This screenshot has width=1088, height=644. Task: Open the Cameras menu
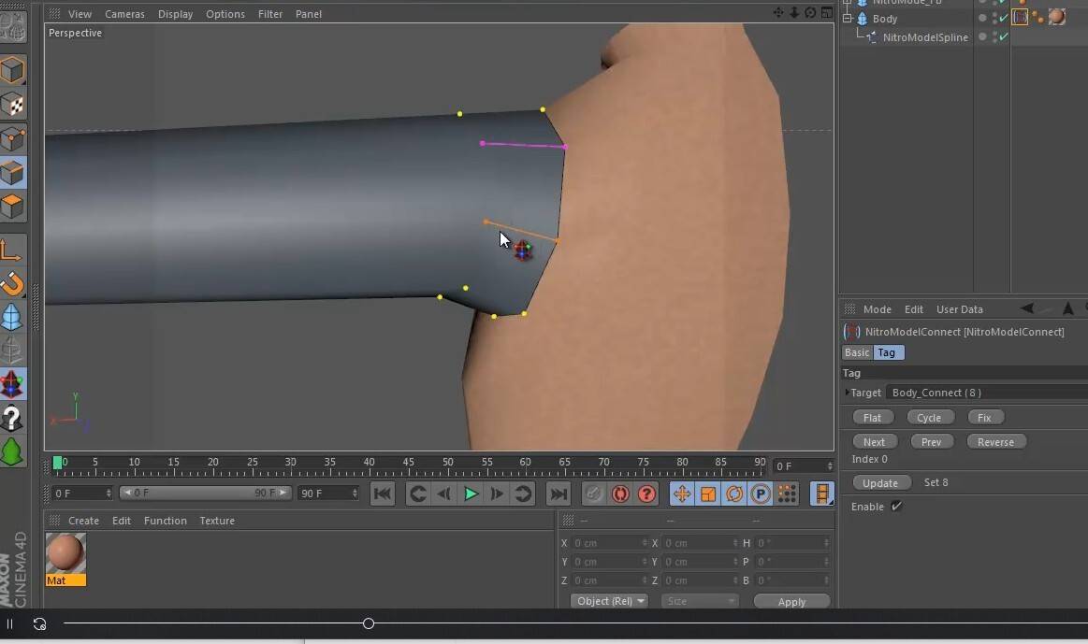pos(124,13)
